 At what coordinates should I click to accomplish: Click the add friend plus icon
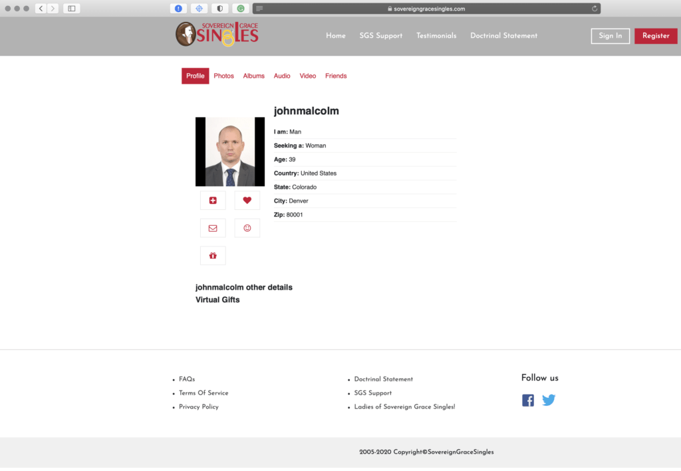213,201
